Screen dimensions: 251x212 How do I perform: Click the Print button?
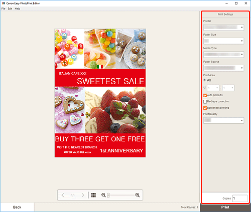click(x=225, y=207)
